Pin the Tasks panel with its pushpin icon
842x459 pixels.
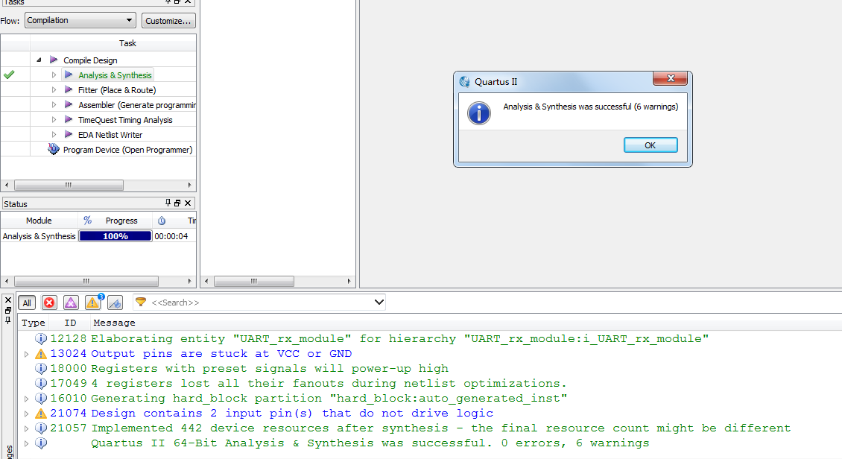[x=168, y=2]
